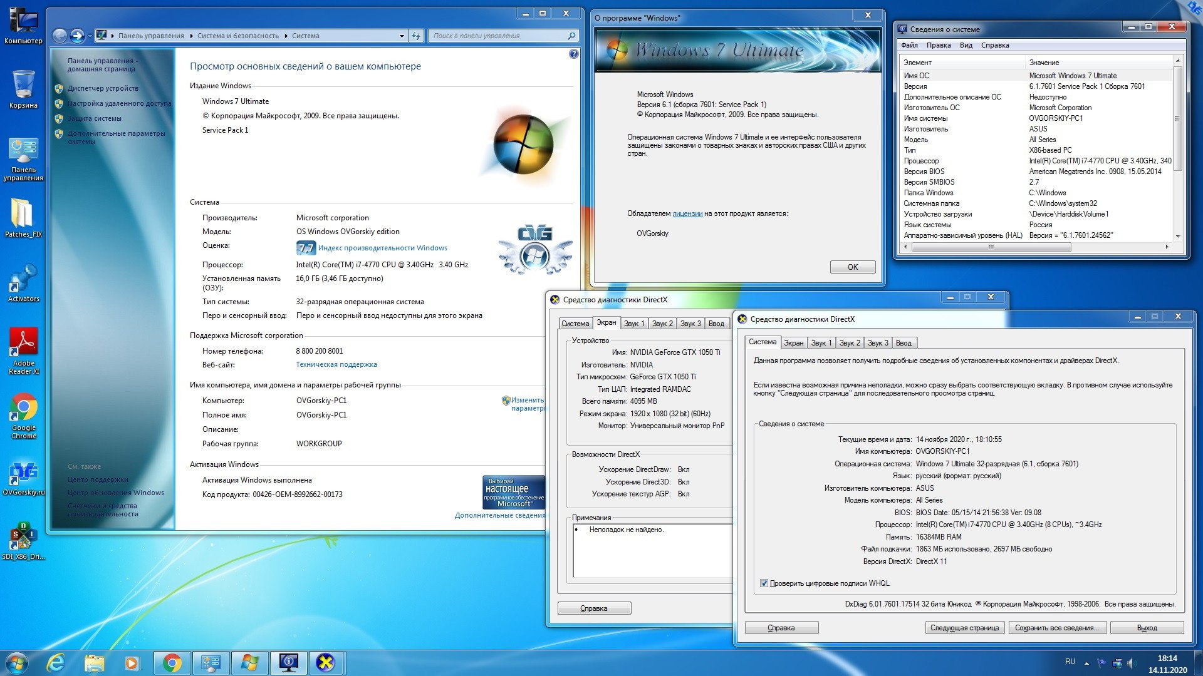Viewport: 1203px width, 676px height.
Task: Click Справка button in back DirectX window
Action: point(594,608)
